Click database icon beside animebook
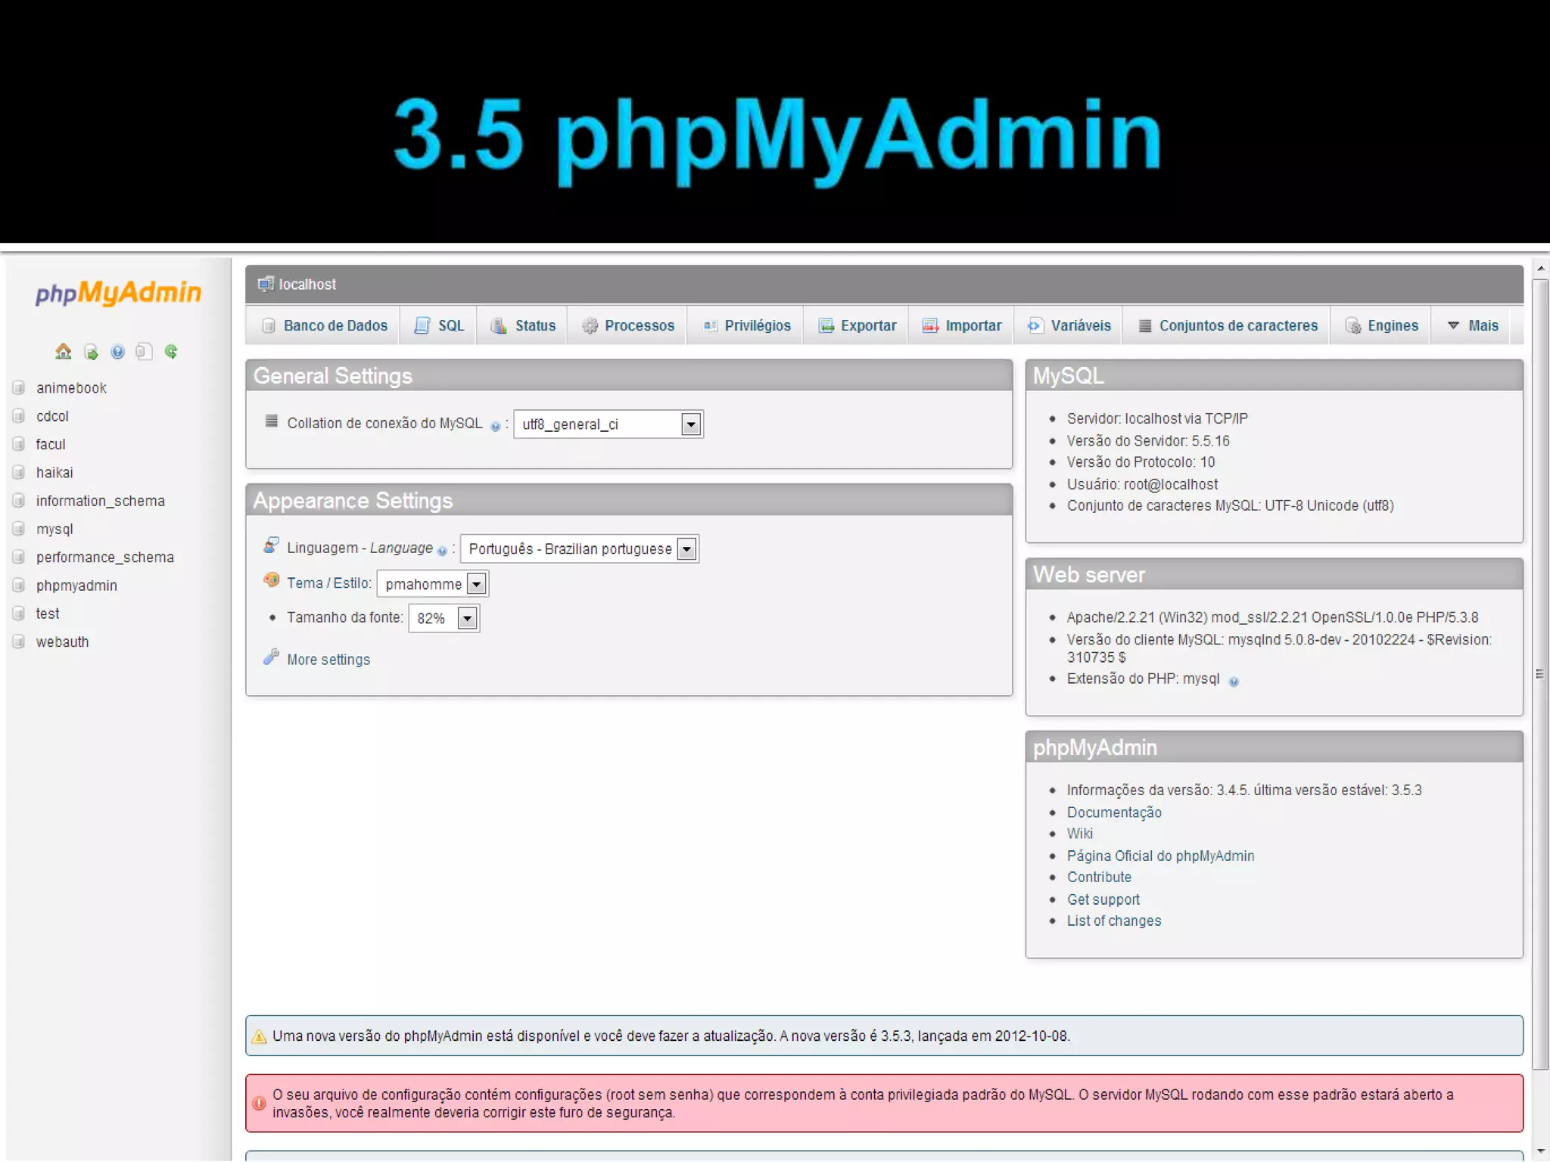1550x1162 pixels. [x=19, y=387]
